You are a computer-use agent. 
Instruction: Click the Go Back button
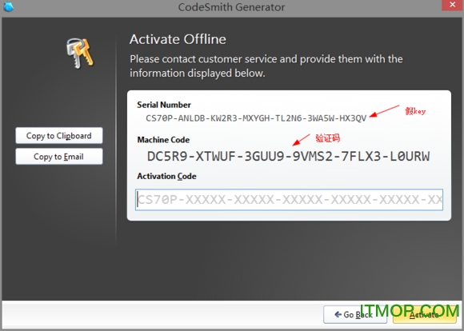pos(355,314)
